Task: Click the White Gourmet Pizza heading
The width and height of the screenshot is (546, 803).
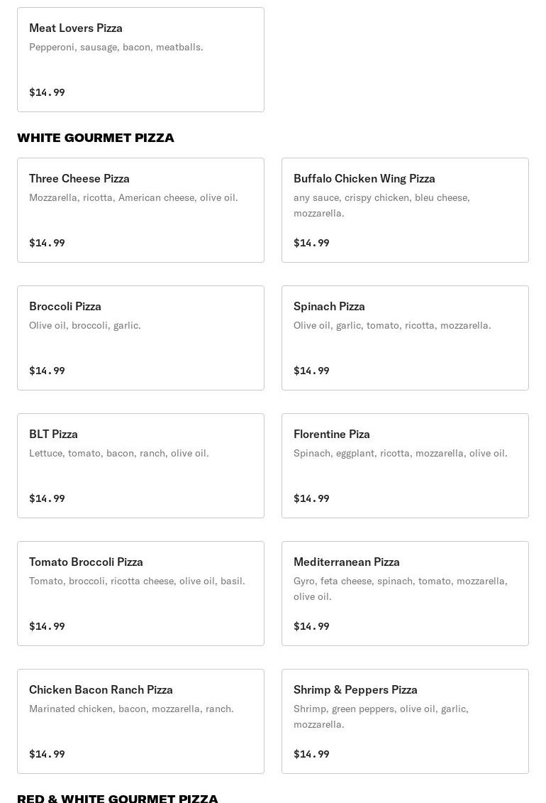Action: click(x=96, y=138)
